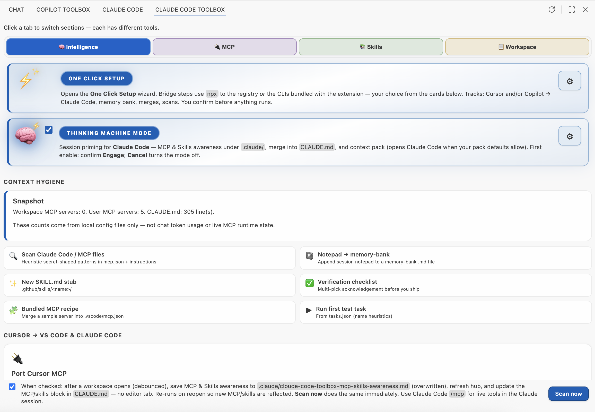Click the notepad icon beside memory-bank
595x412 pixels.
[309, 256]
